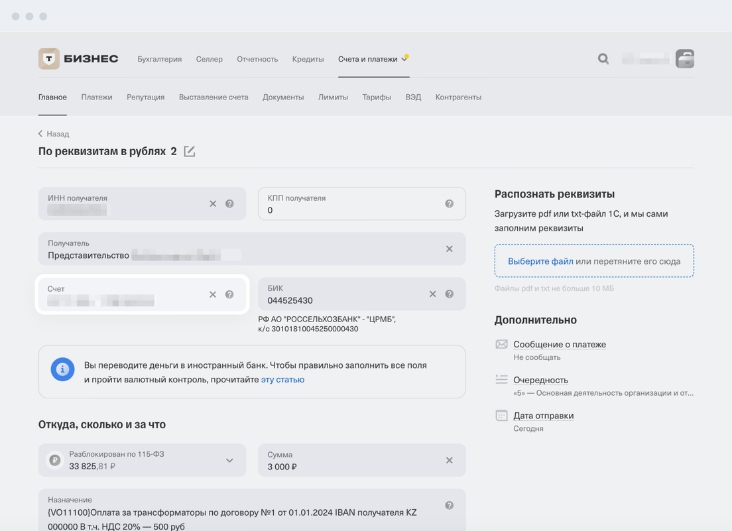This screenshot has width=732, height=531.
Task: Open Очередность payment priority setting
Action: point(540,380)
